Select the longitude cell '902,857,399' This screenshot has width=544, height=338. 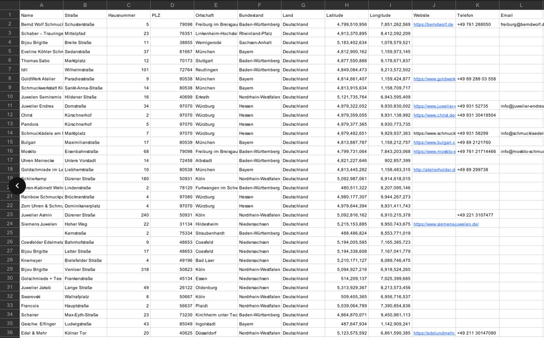(x=390, y=161)
